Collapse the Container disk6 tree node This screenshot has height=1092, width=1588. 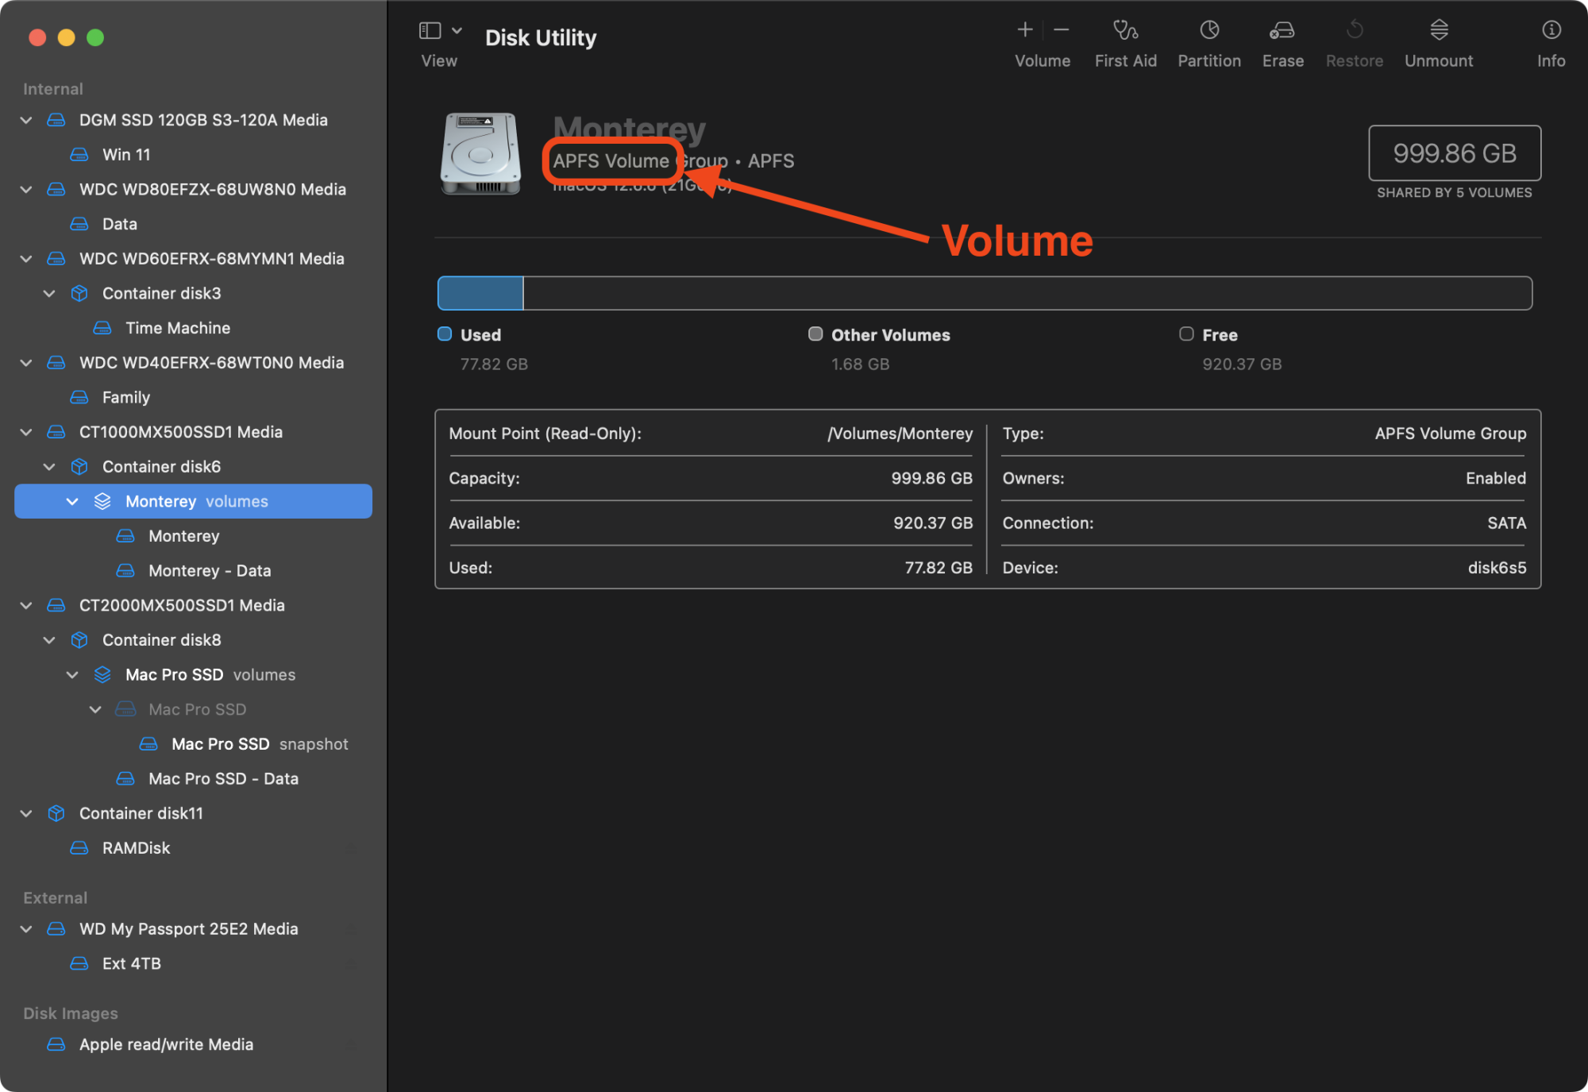point(49,467)
